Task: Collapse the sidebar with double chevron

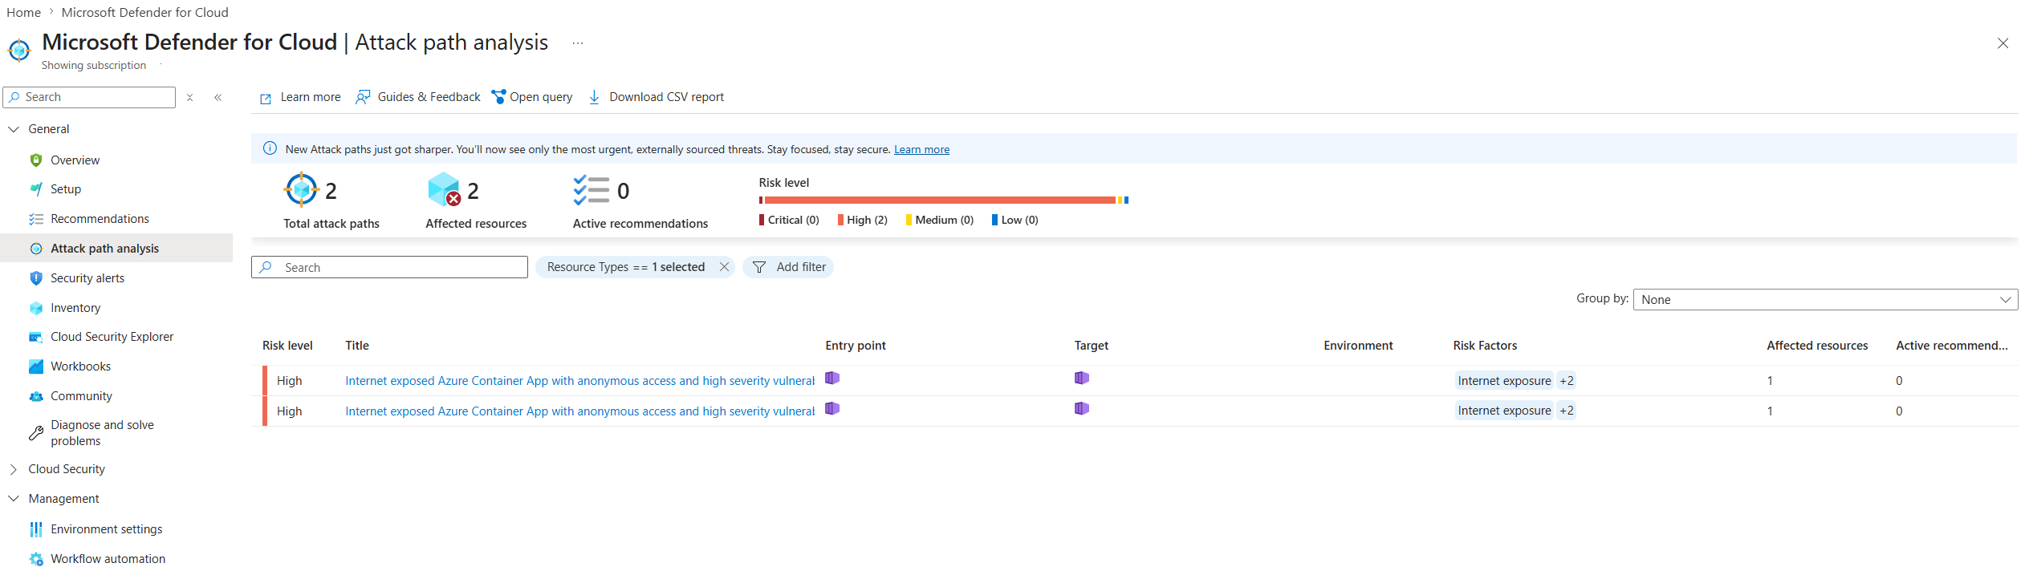Action: (x=218, y=97)
